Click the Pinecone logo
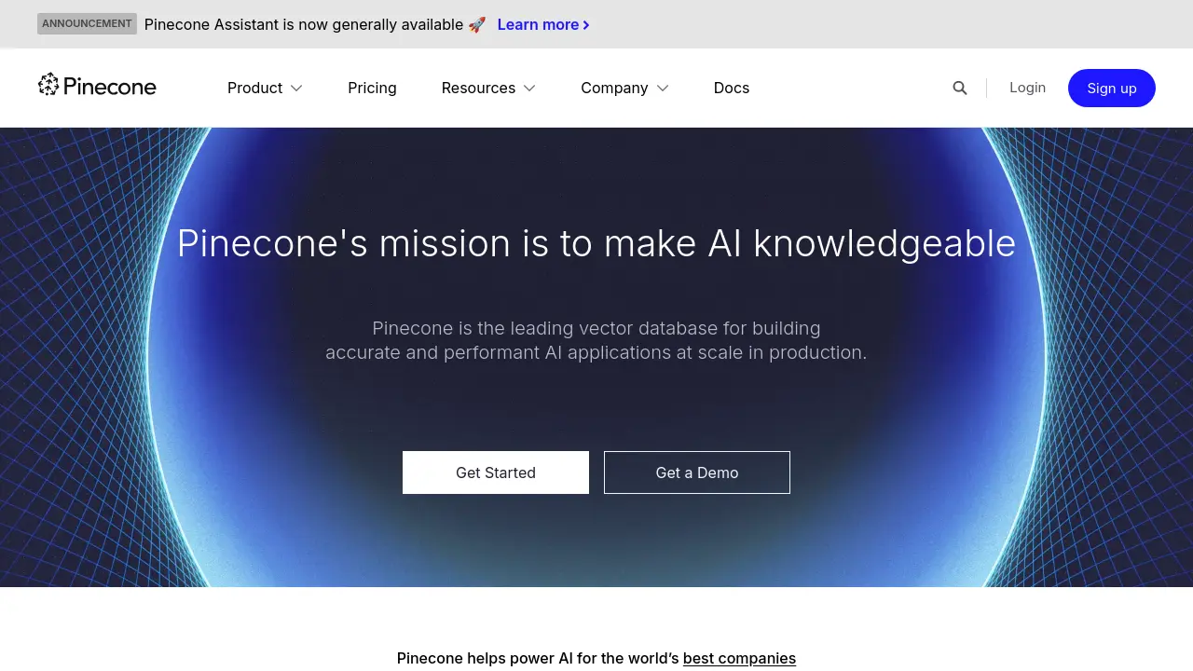The height and width of the screenshot is (671, 1193). [97, 87]
